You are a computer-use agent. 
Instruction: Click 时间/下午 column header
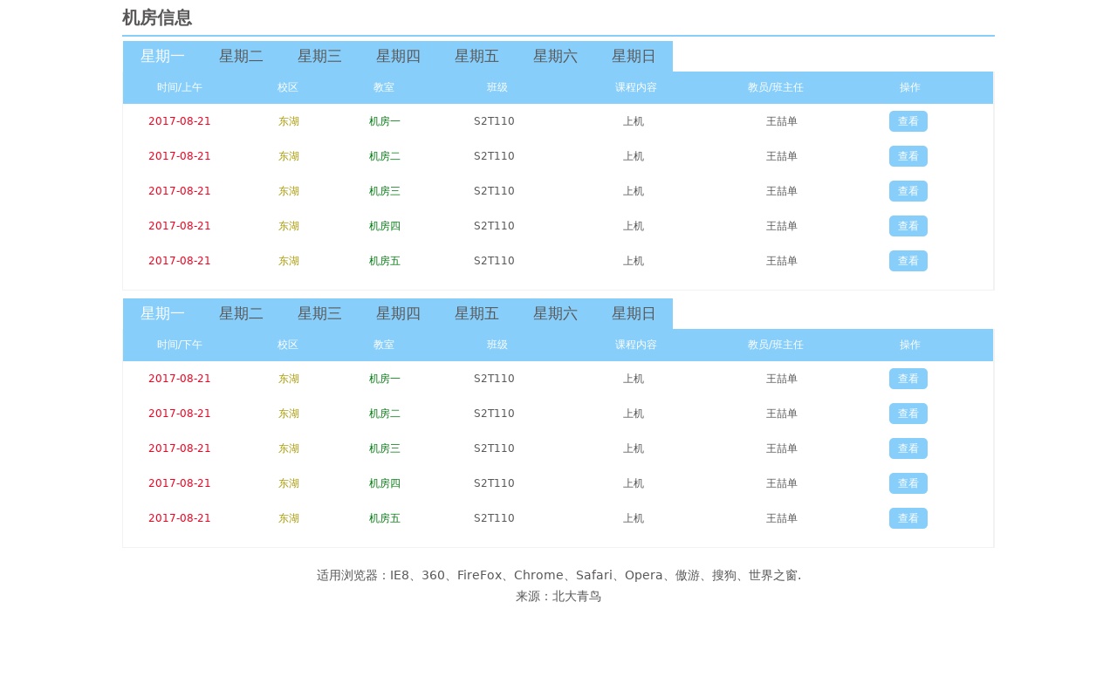tap(180, 345)
